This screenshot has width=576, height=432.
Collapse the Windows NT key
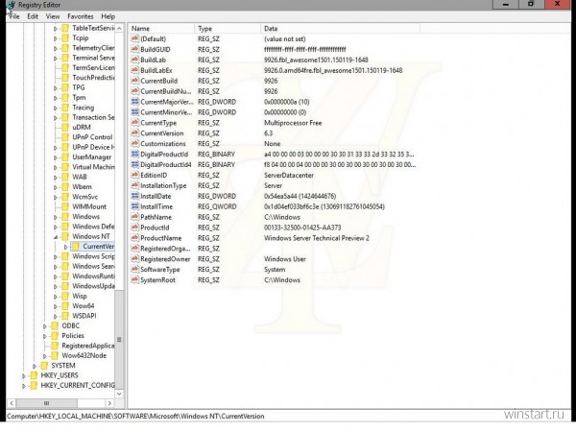click(x=55, y=236)
